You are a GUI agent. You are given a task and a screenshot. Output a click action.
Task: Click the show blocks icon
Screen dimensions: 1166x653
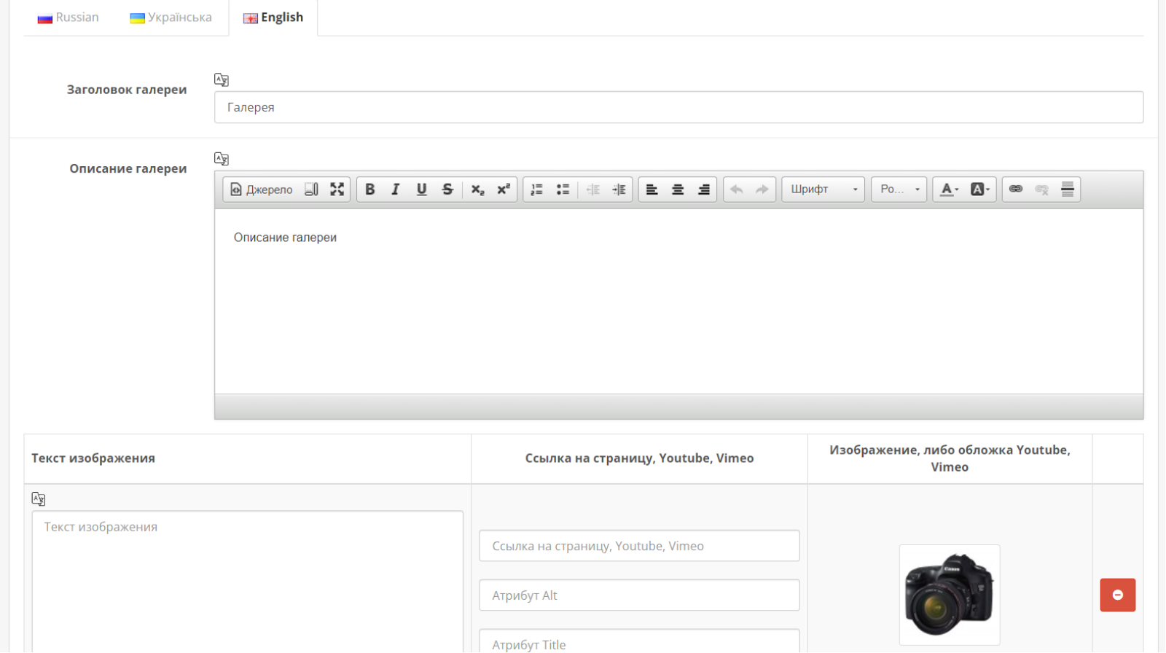[x=311, y=189]
